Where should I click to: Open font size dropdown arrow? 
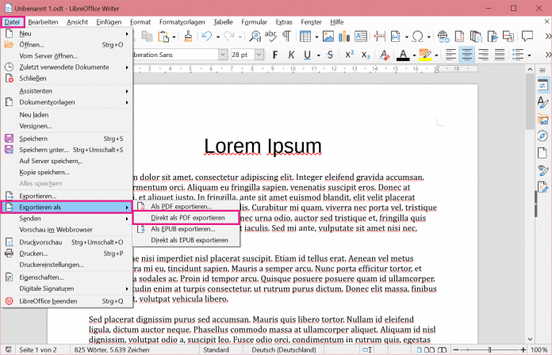click(x=259, y=55)
